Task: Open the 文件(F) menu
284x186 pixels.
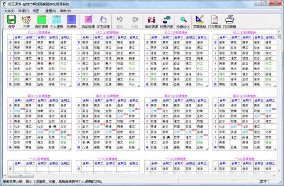Action: click(9, 11)
